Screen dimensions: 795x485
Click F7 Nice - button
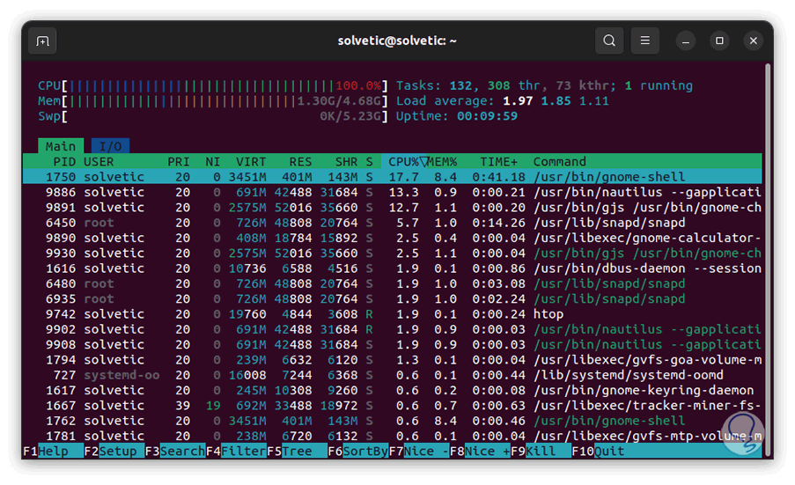tap(419, 451)
